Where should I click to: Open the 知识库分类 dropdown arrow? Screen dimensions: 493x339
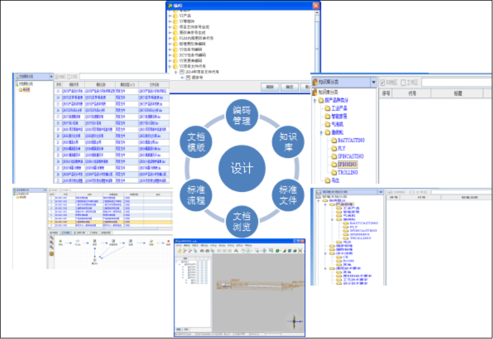tap(374, 82)
